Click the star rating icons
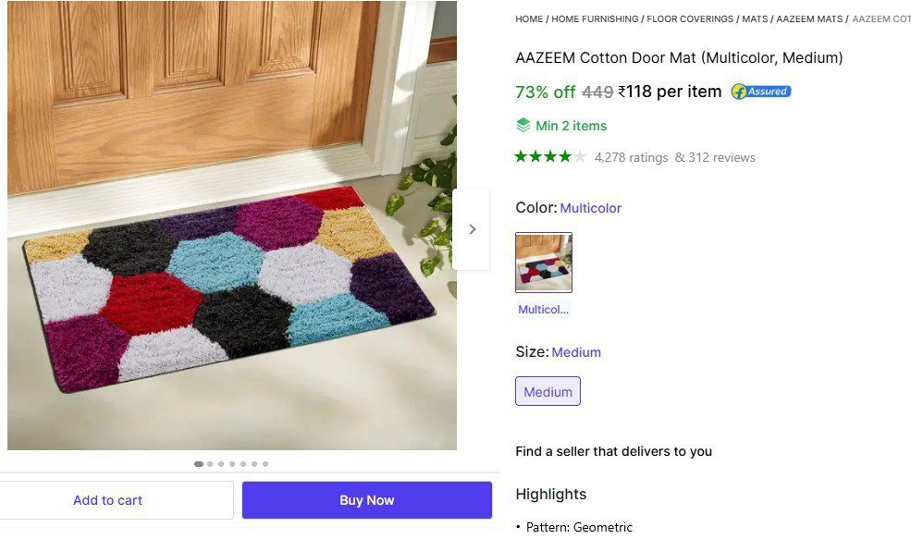911x539 pixels. tap(550, 157)
